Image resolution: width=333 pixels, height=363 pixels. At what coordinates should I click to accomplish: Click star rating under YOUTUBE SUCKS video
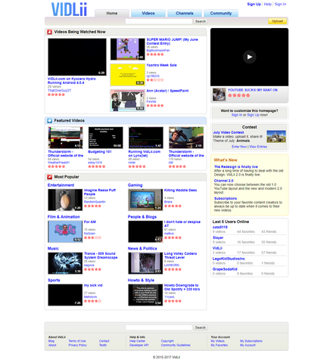tap(239, 95)
